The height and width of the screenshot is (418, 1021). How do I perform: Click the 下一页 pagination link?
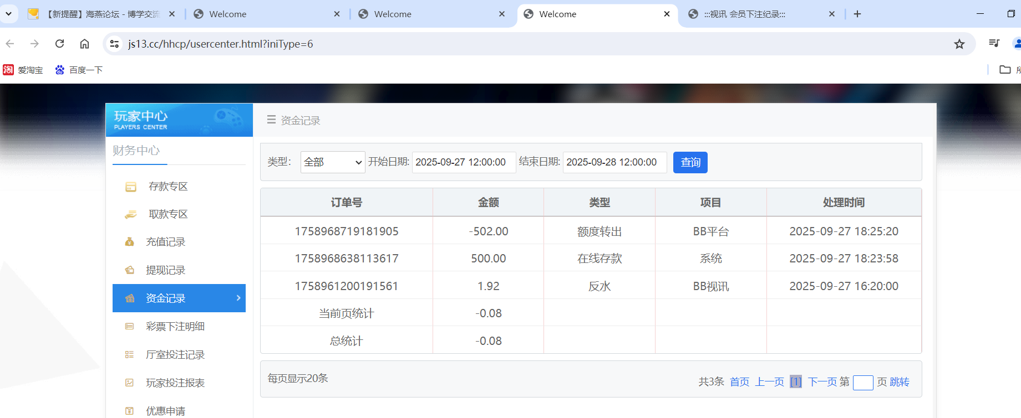pyautogui.click(x=822, y=382)
